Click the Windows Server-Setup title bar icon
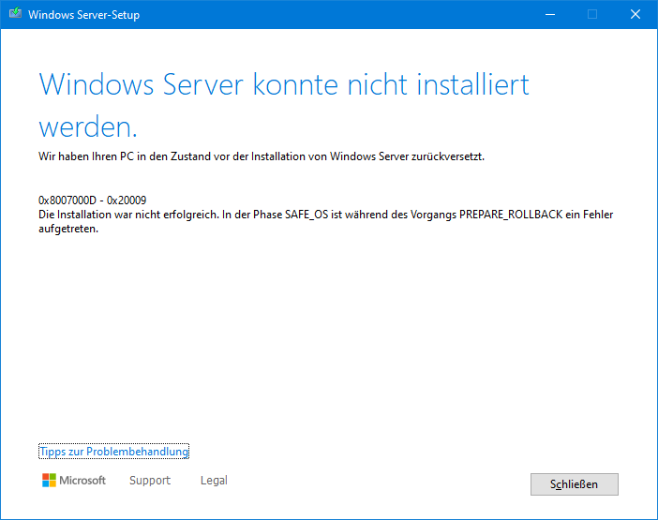This screenshot has width=658, height=520. point(15,13)
